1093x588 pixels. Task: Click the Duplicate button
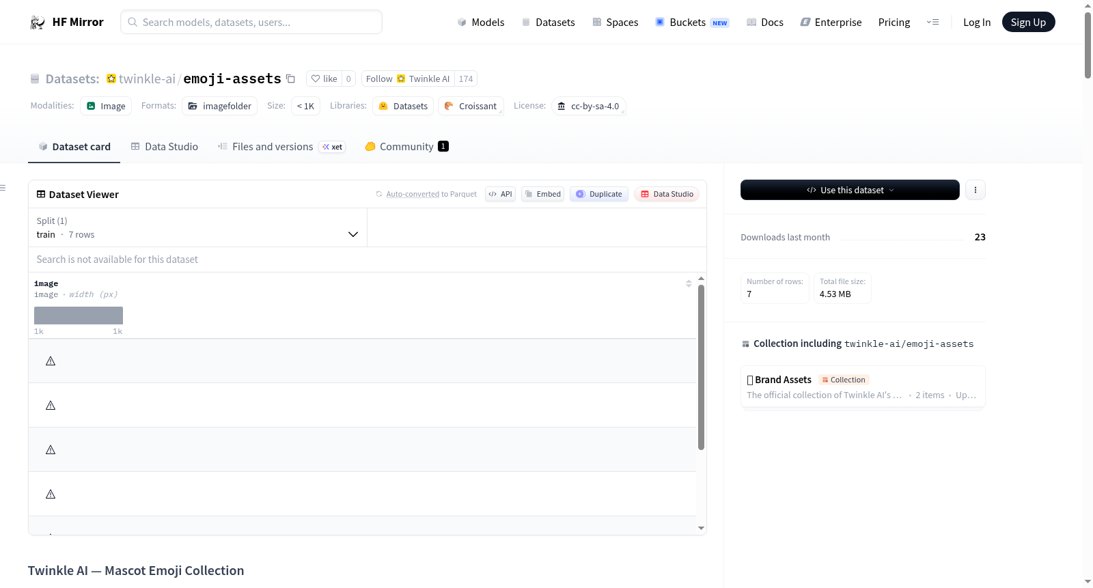click(599, 194)
